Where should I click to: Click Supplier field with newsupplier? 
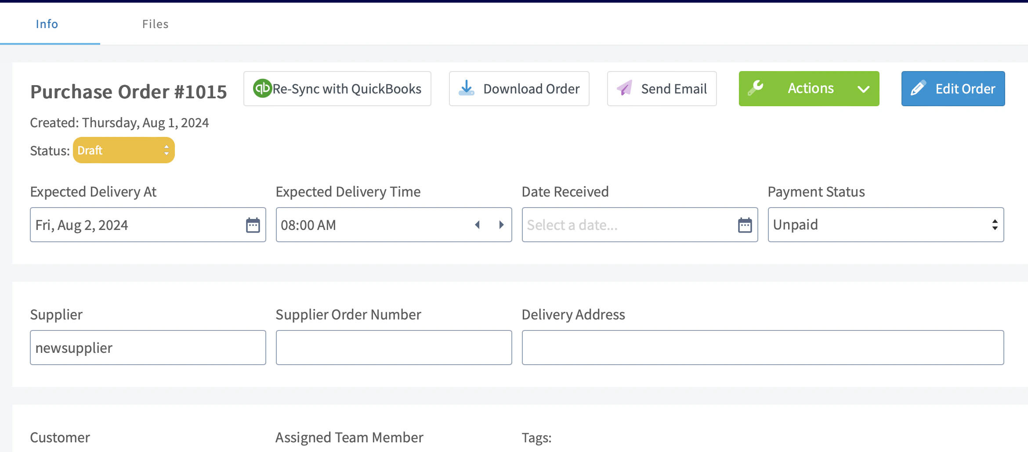click(x=148, y=348)
